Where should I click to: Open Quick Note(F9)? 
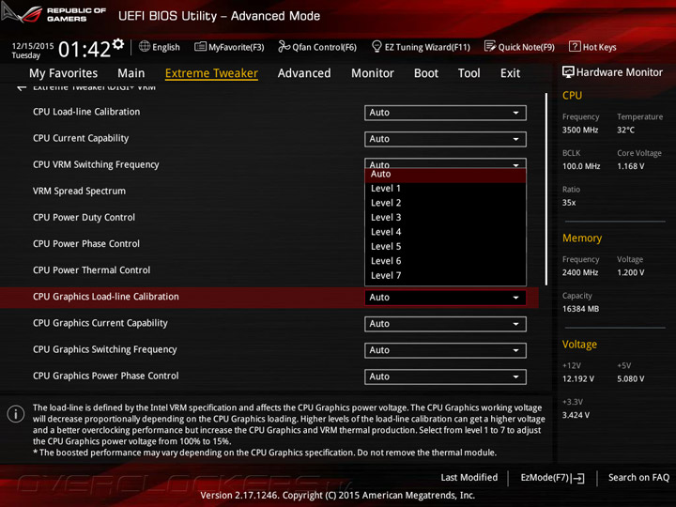[x=519, y=47]
